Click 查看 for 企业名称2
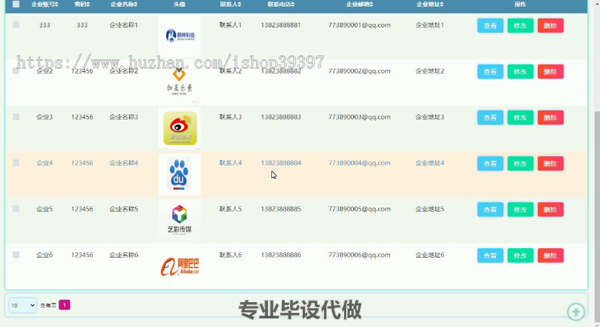600x327 pixels. pyautogui.click(x=490, y=71)
